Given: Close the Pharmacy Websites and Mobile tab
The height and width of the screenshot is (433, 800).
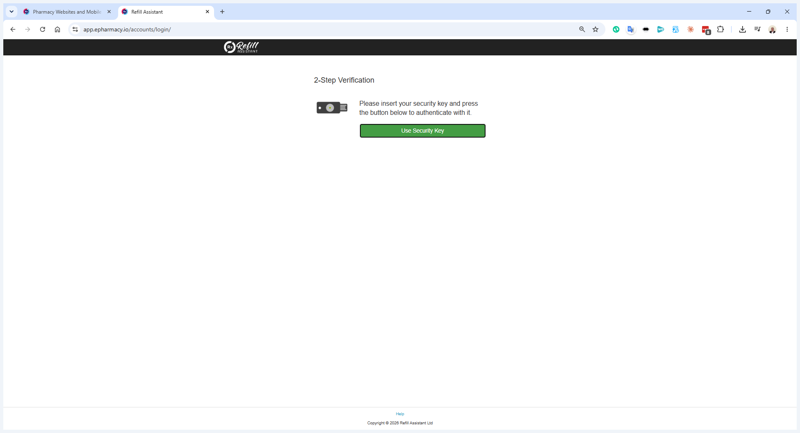Looking at the screenshot, I should click(x=109, y=12).
